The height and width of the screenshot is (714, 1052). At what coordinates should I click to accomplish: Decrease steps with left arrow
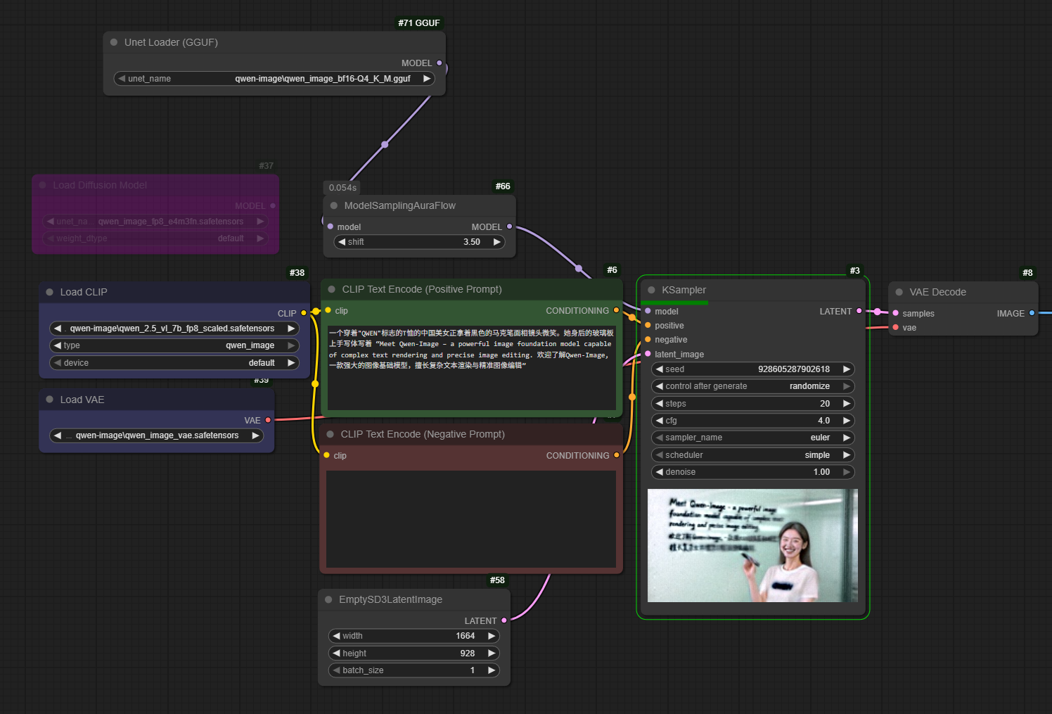[x=660, y=404]
